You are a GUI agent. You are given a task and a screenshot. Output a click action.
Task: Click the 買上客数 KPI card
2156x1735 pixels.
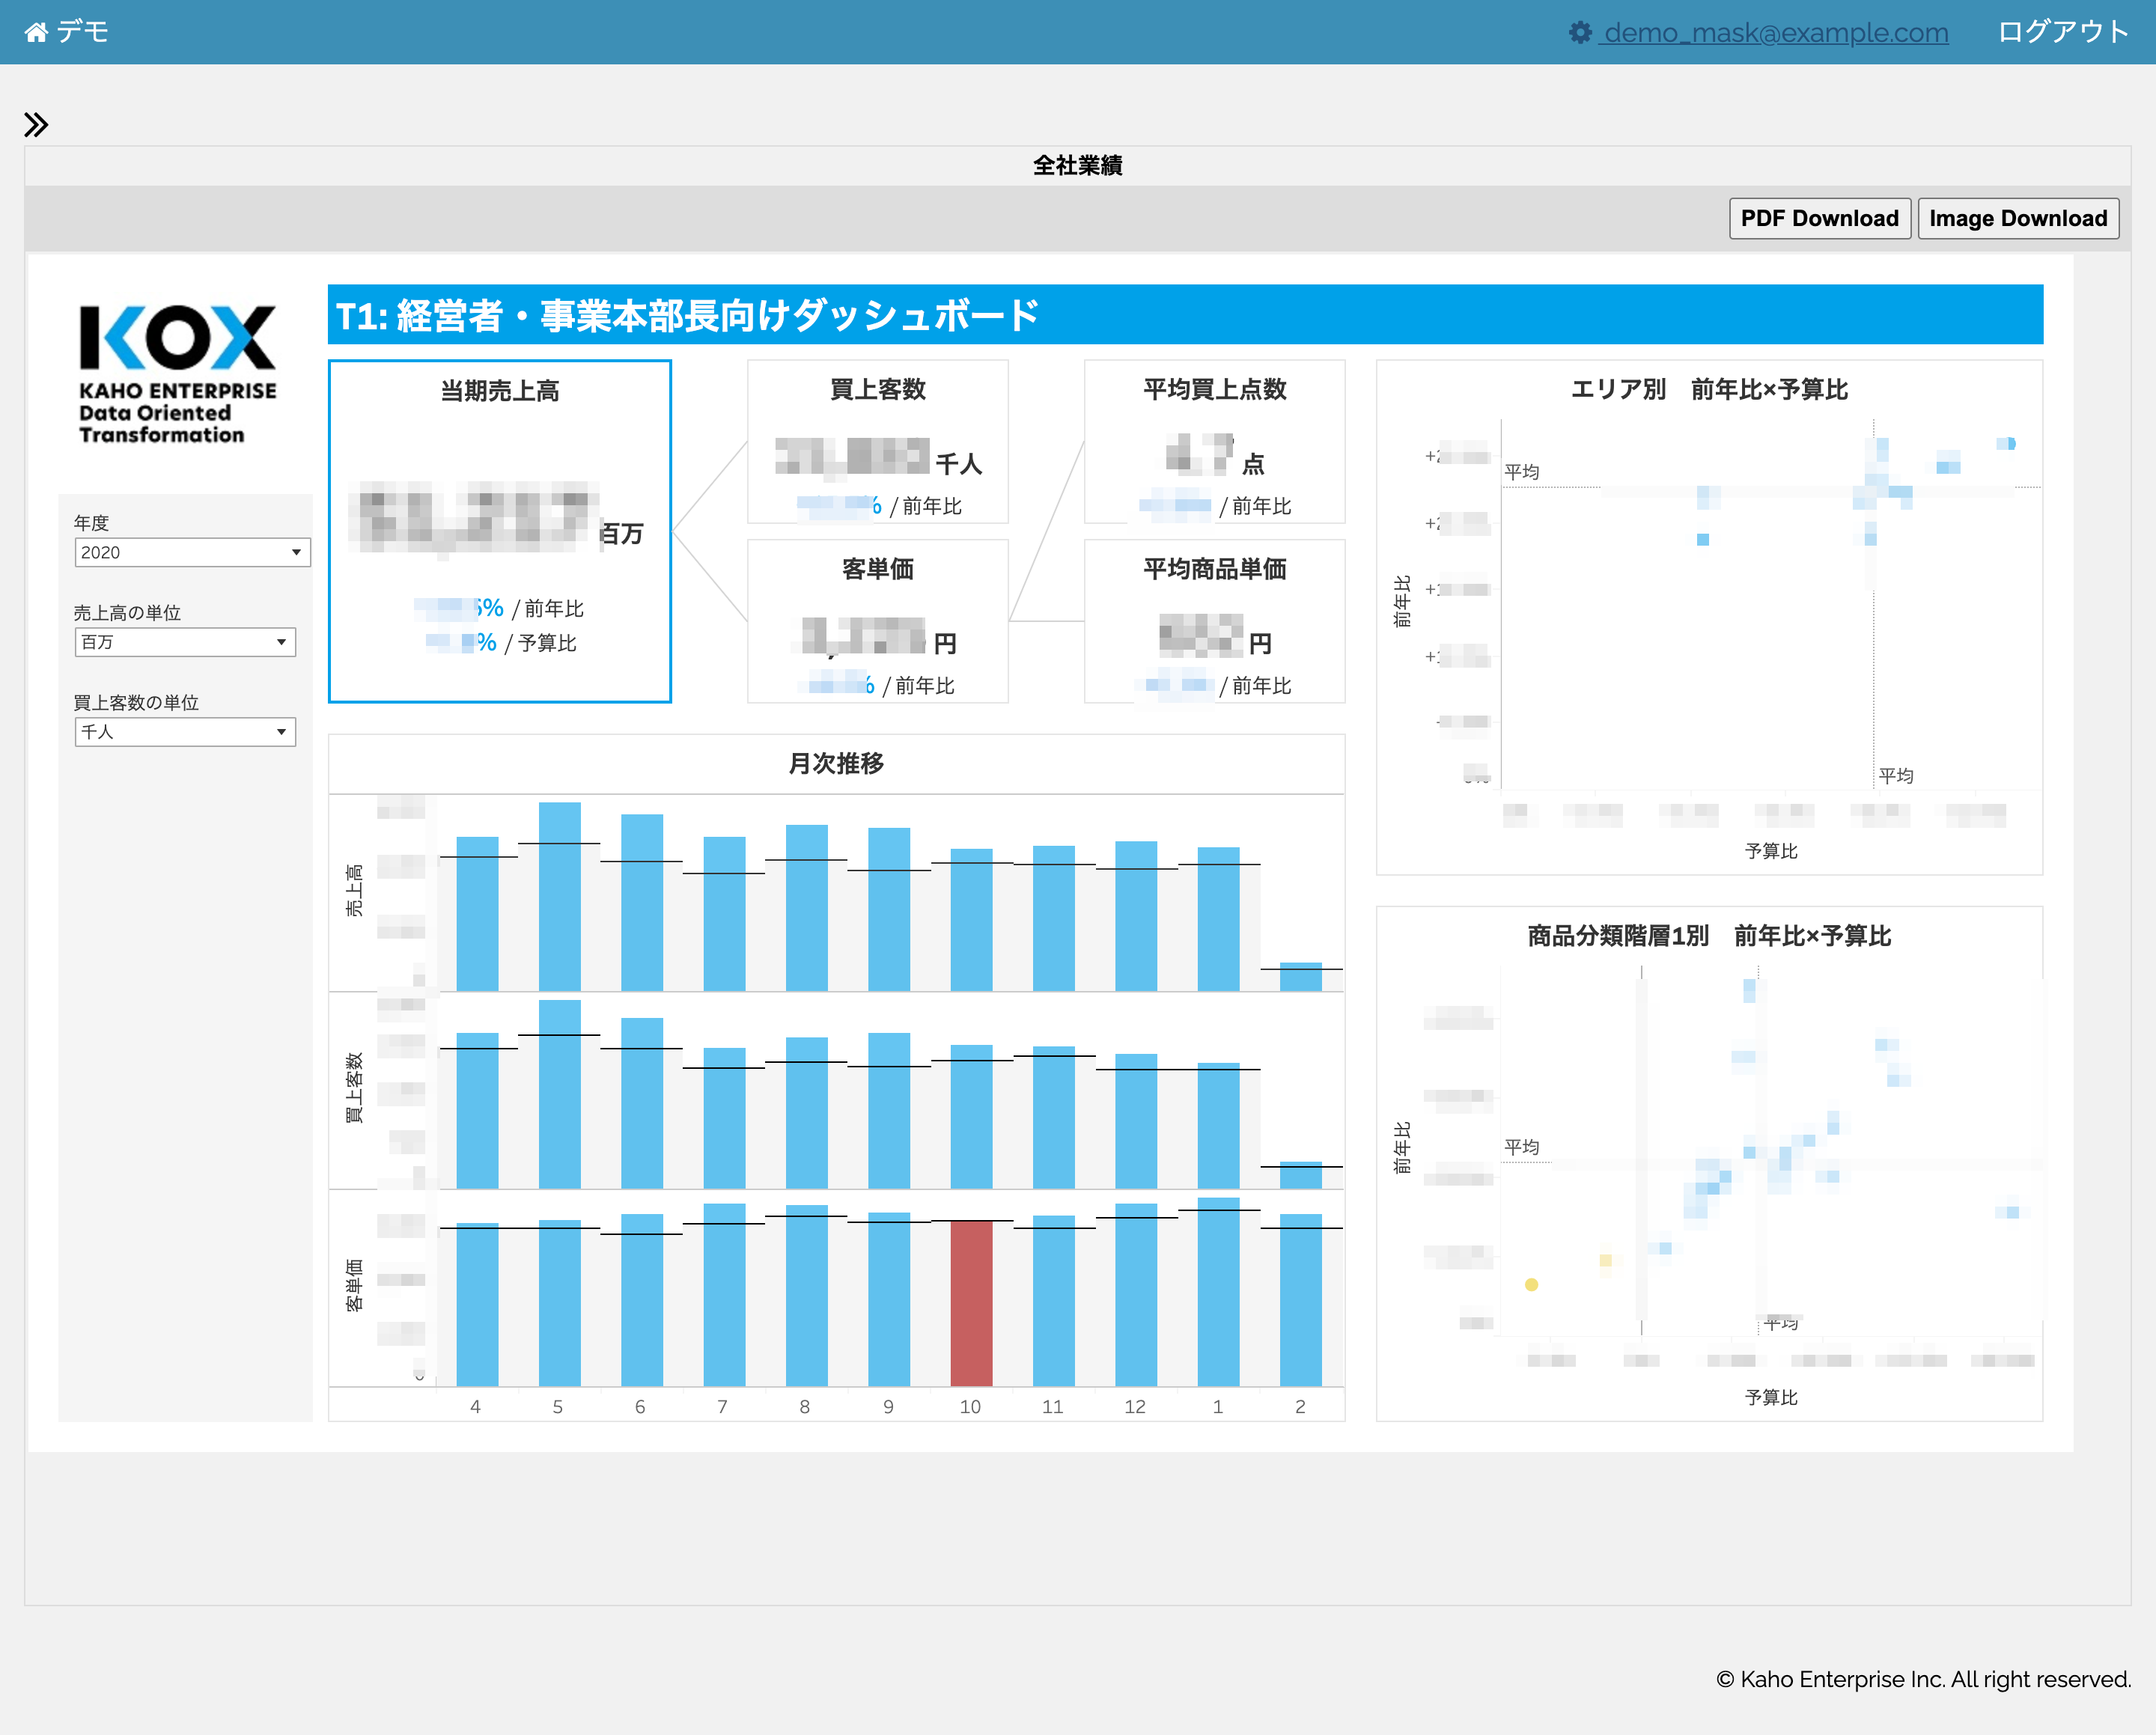tap(877, 441)
